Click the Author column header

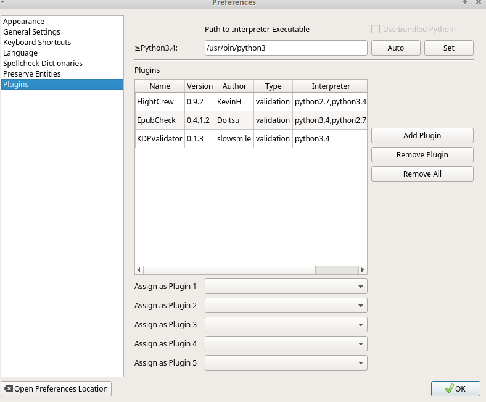tap(234, 86)
